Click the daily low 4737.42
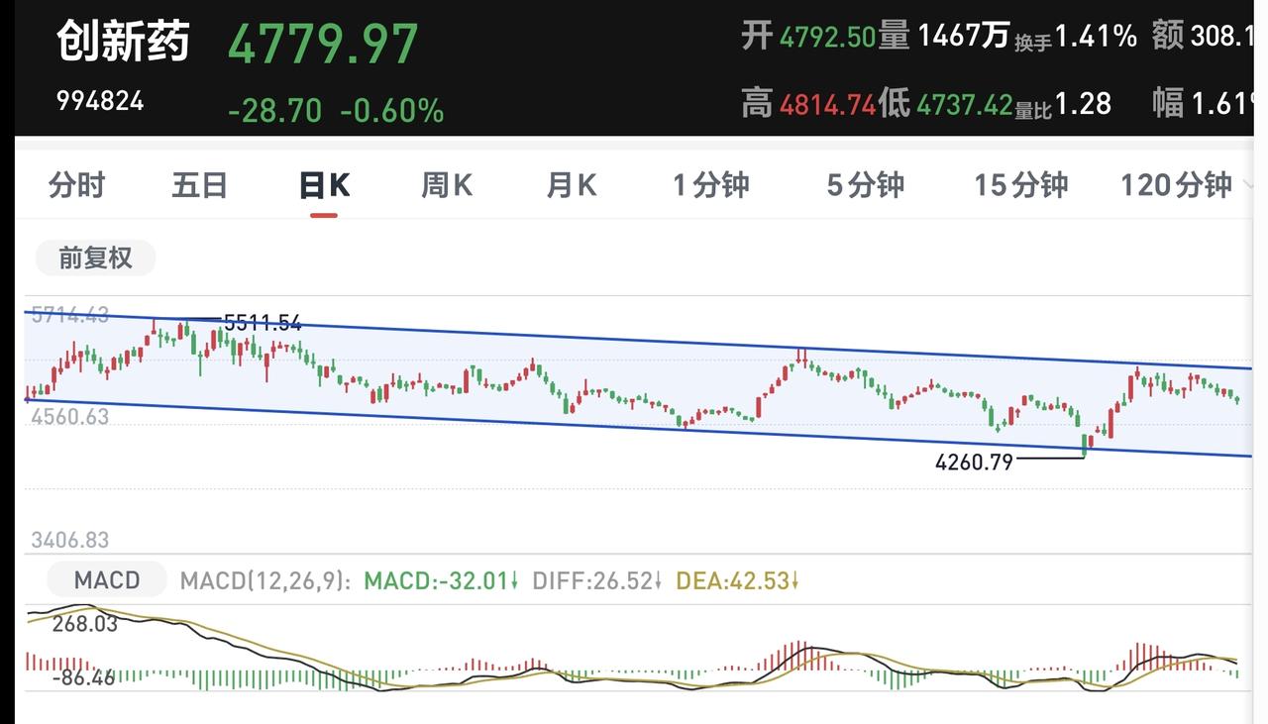Screen dimensions: 1268x724 [x=965, y=104]
